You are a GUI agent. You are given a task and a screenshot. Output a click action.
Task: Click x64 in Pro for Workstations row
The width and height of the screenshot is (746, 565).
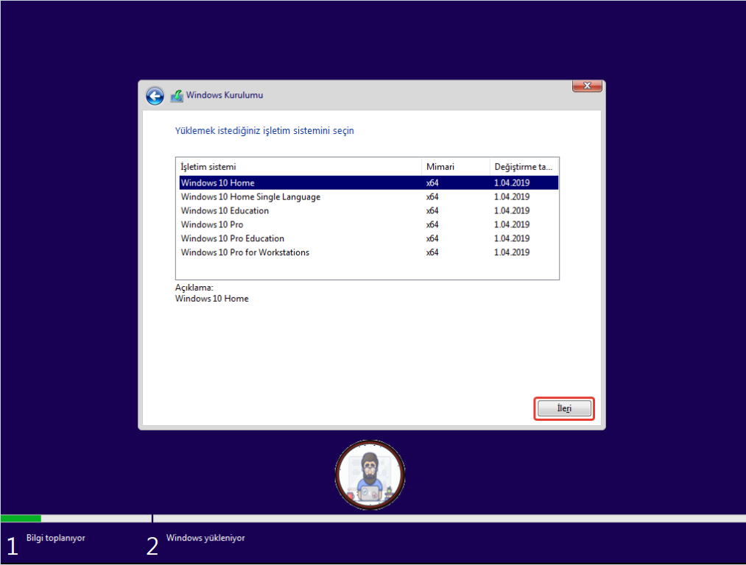[x=432, y=252]
